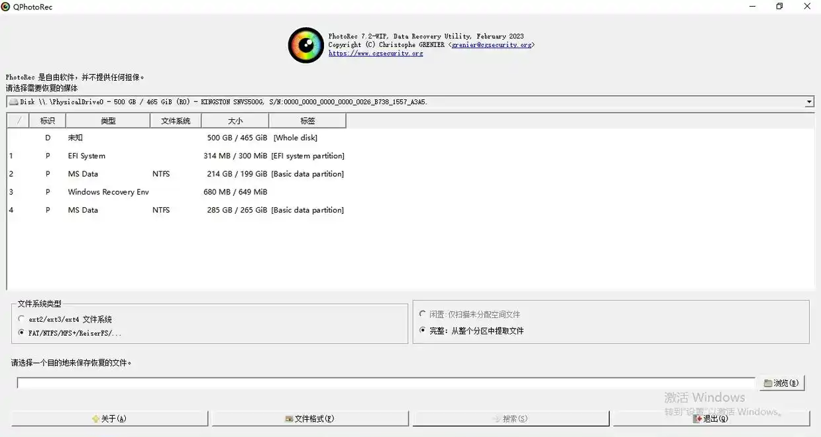The width and height of the screenshot is (821, 437).
Task: Click the [EFI system partition] label cell
Action: pos(307,156)
